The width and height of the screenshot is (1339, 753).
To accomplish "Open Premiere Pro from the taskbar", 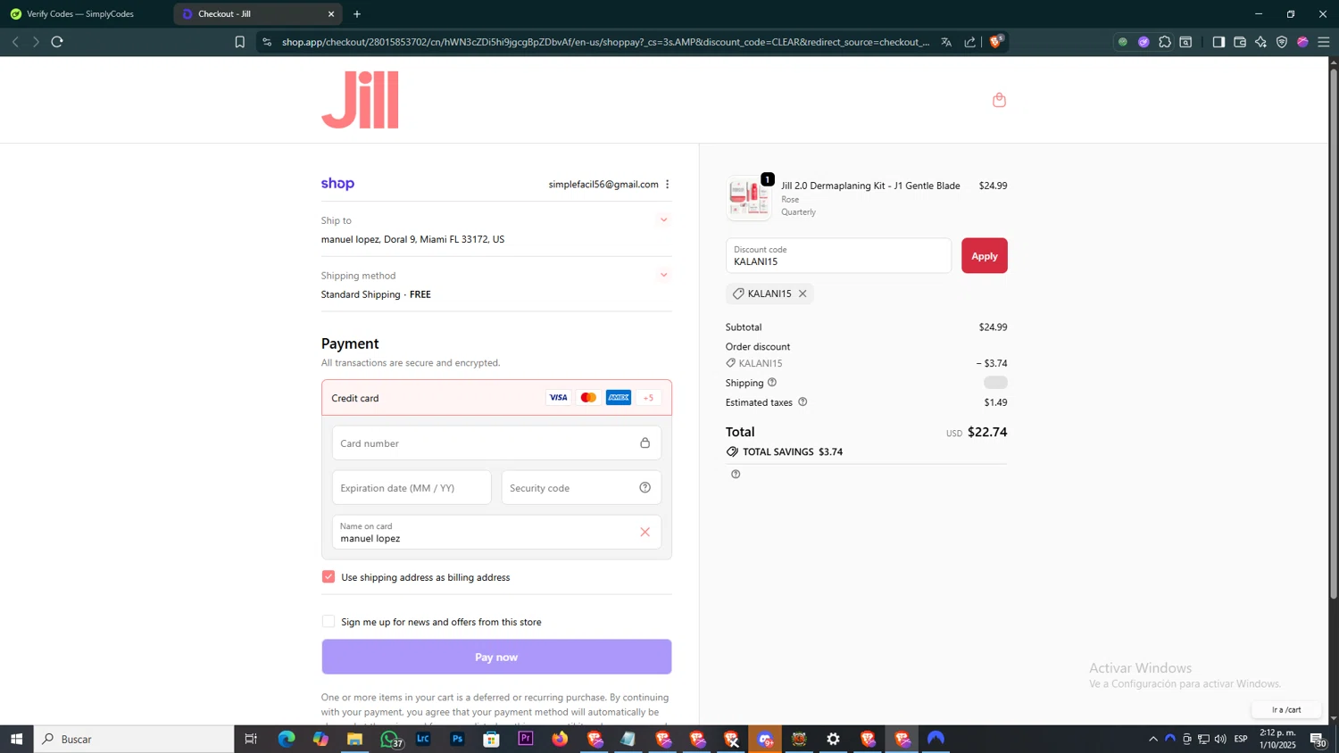I will click(526, 739).
